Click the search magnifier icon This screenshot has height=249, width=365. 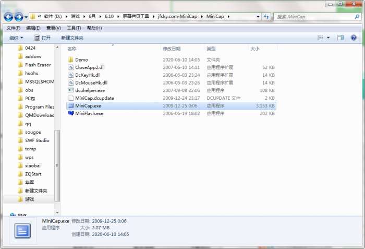357,17
